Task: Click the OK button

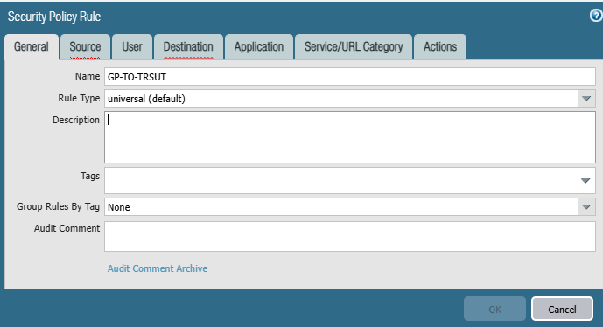Action: [x=494, y=309]
